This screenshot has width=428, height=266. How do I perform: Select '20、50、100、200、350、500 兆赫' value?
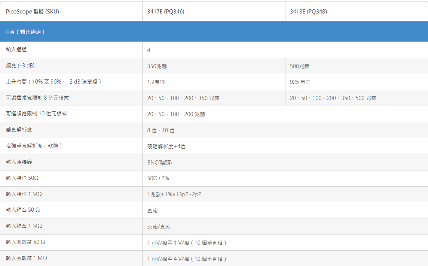point(333,98)
